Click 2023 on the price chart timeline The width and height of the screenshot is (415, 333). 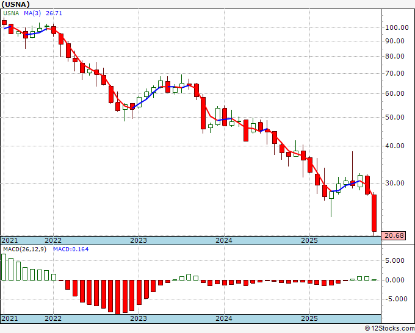tap(139, 240)
